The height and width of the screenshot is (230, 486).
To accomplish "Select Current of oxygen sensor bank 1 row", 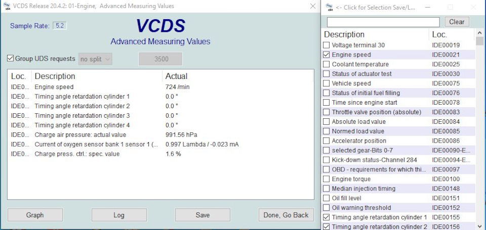I will coord(160,145).
